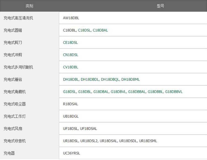This screenshot has width=207, height=160.
Task: Click the G18DBAL model link
Action: [101, 92]
